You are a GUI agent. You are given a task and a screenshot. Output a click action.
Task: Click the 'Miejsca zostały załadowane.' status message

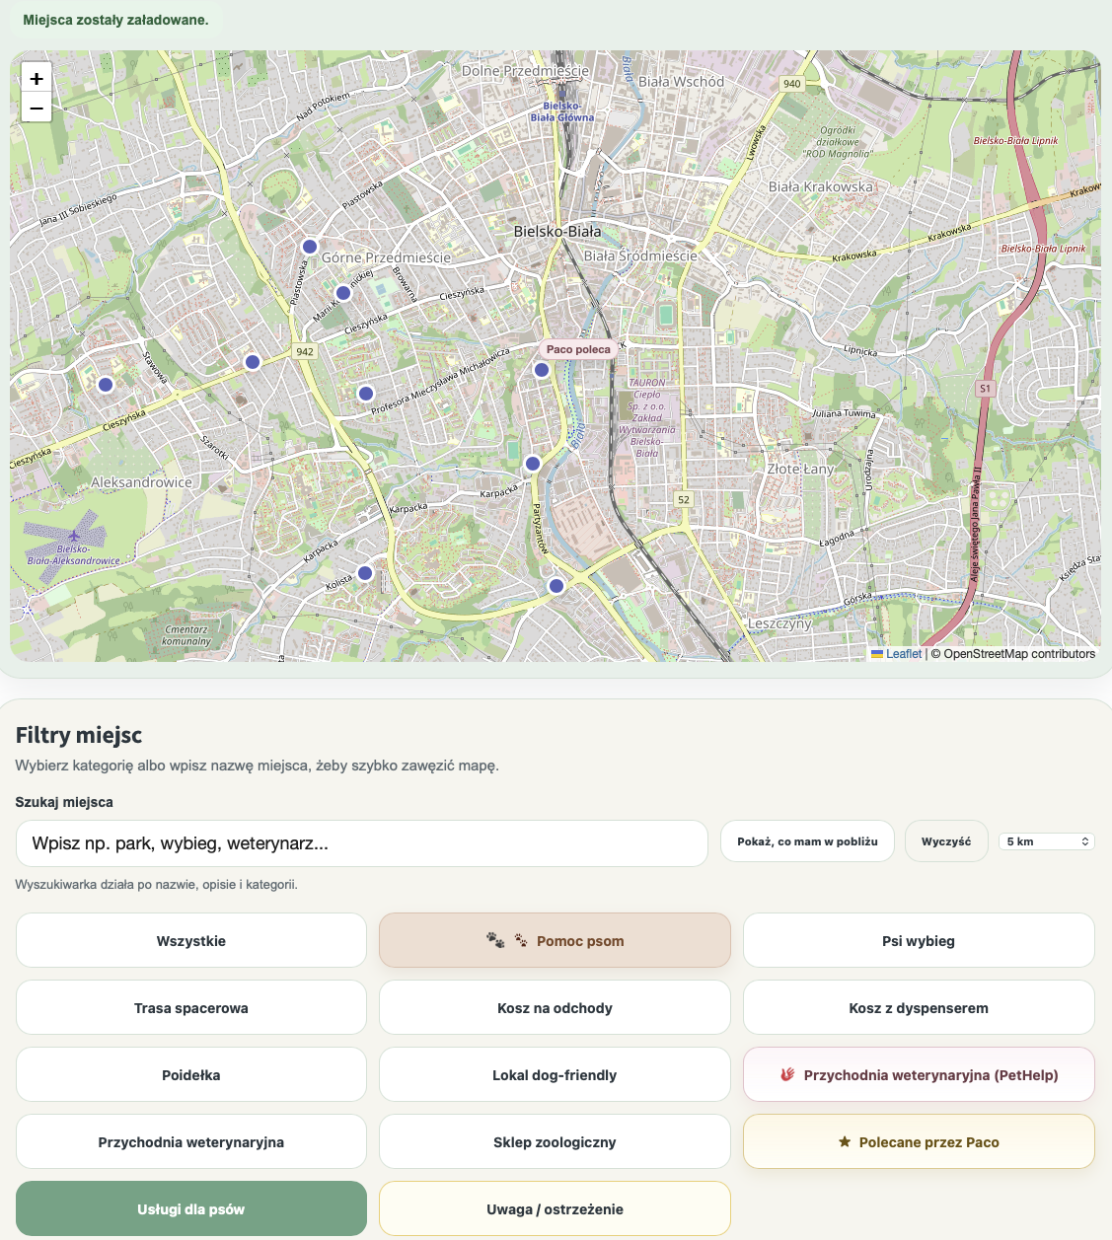coord(115,20)
